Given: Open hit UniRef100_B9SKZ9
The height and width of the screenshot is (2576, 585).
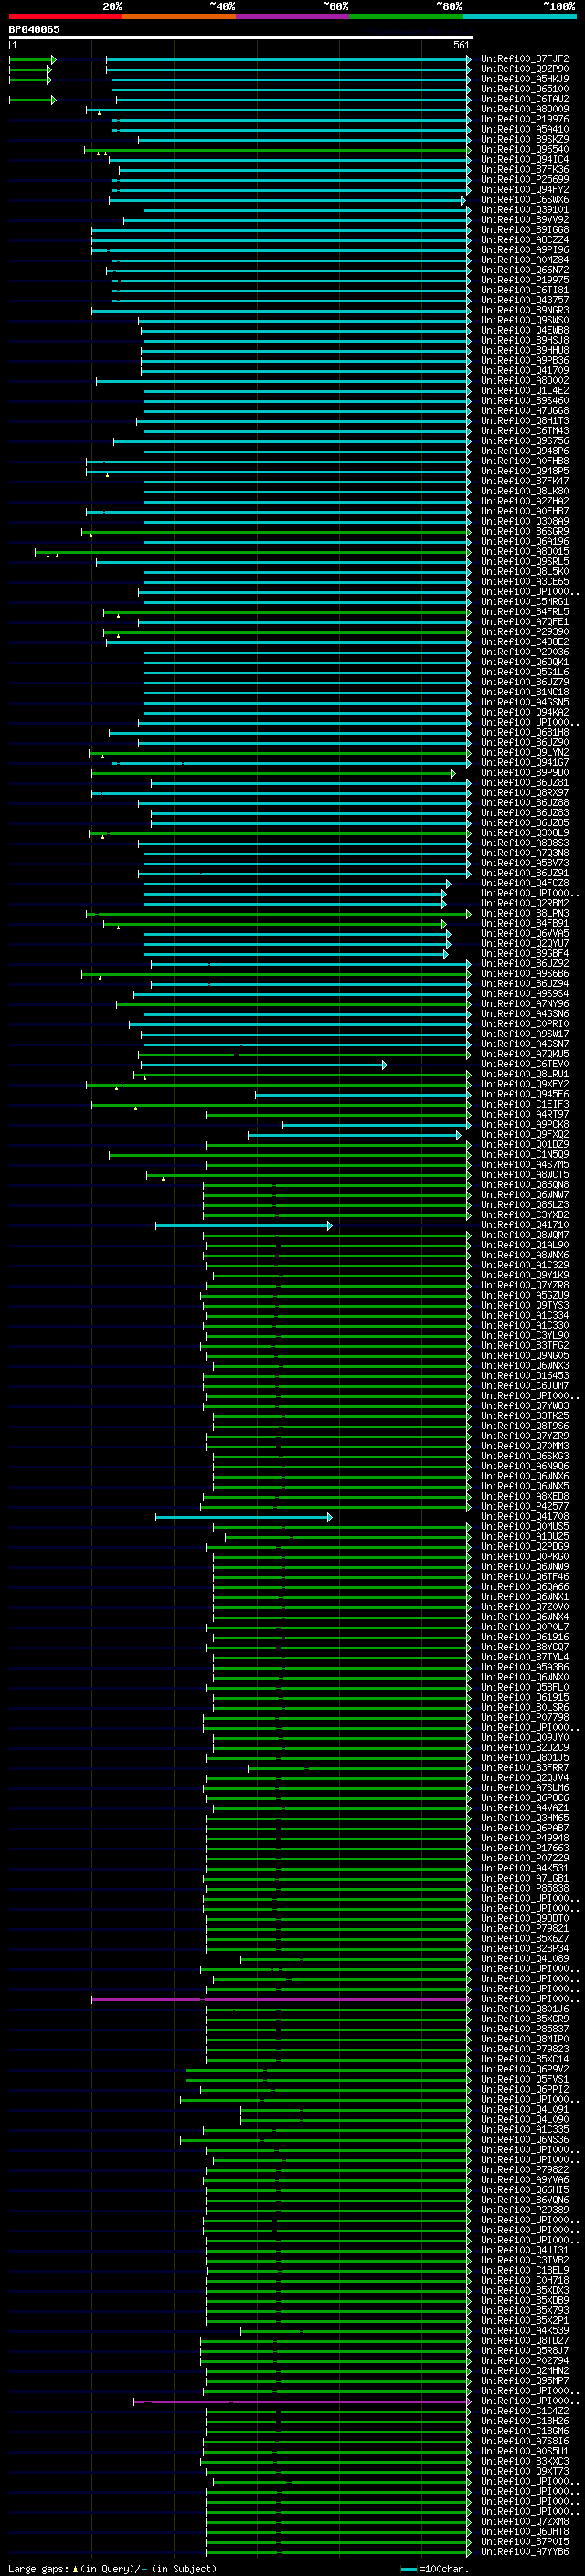Looking at the screenshot, I should (524, 139).
